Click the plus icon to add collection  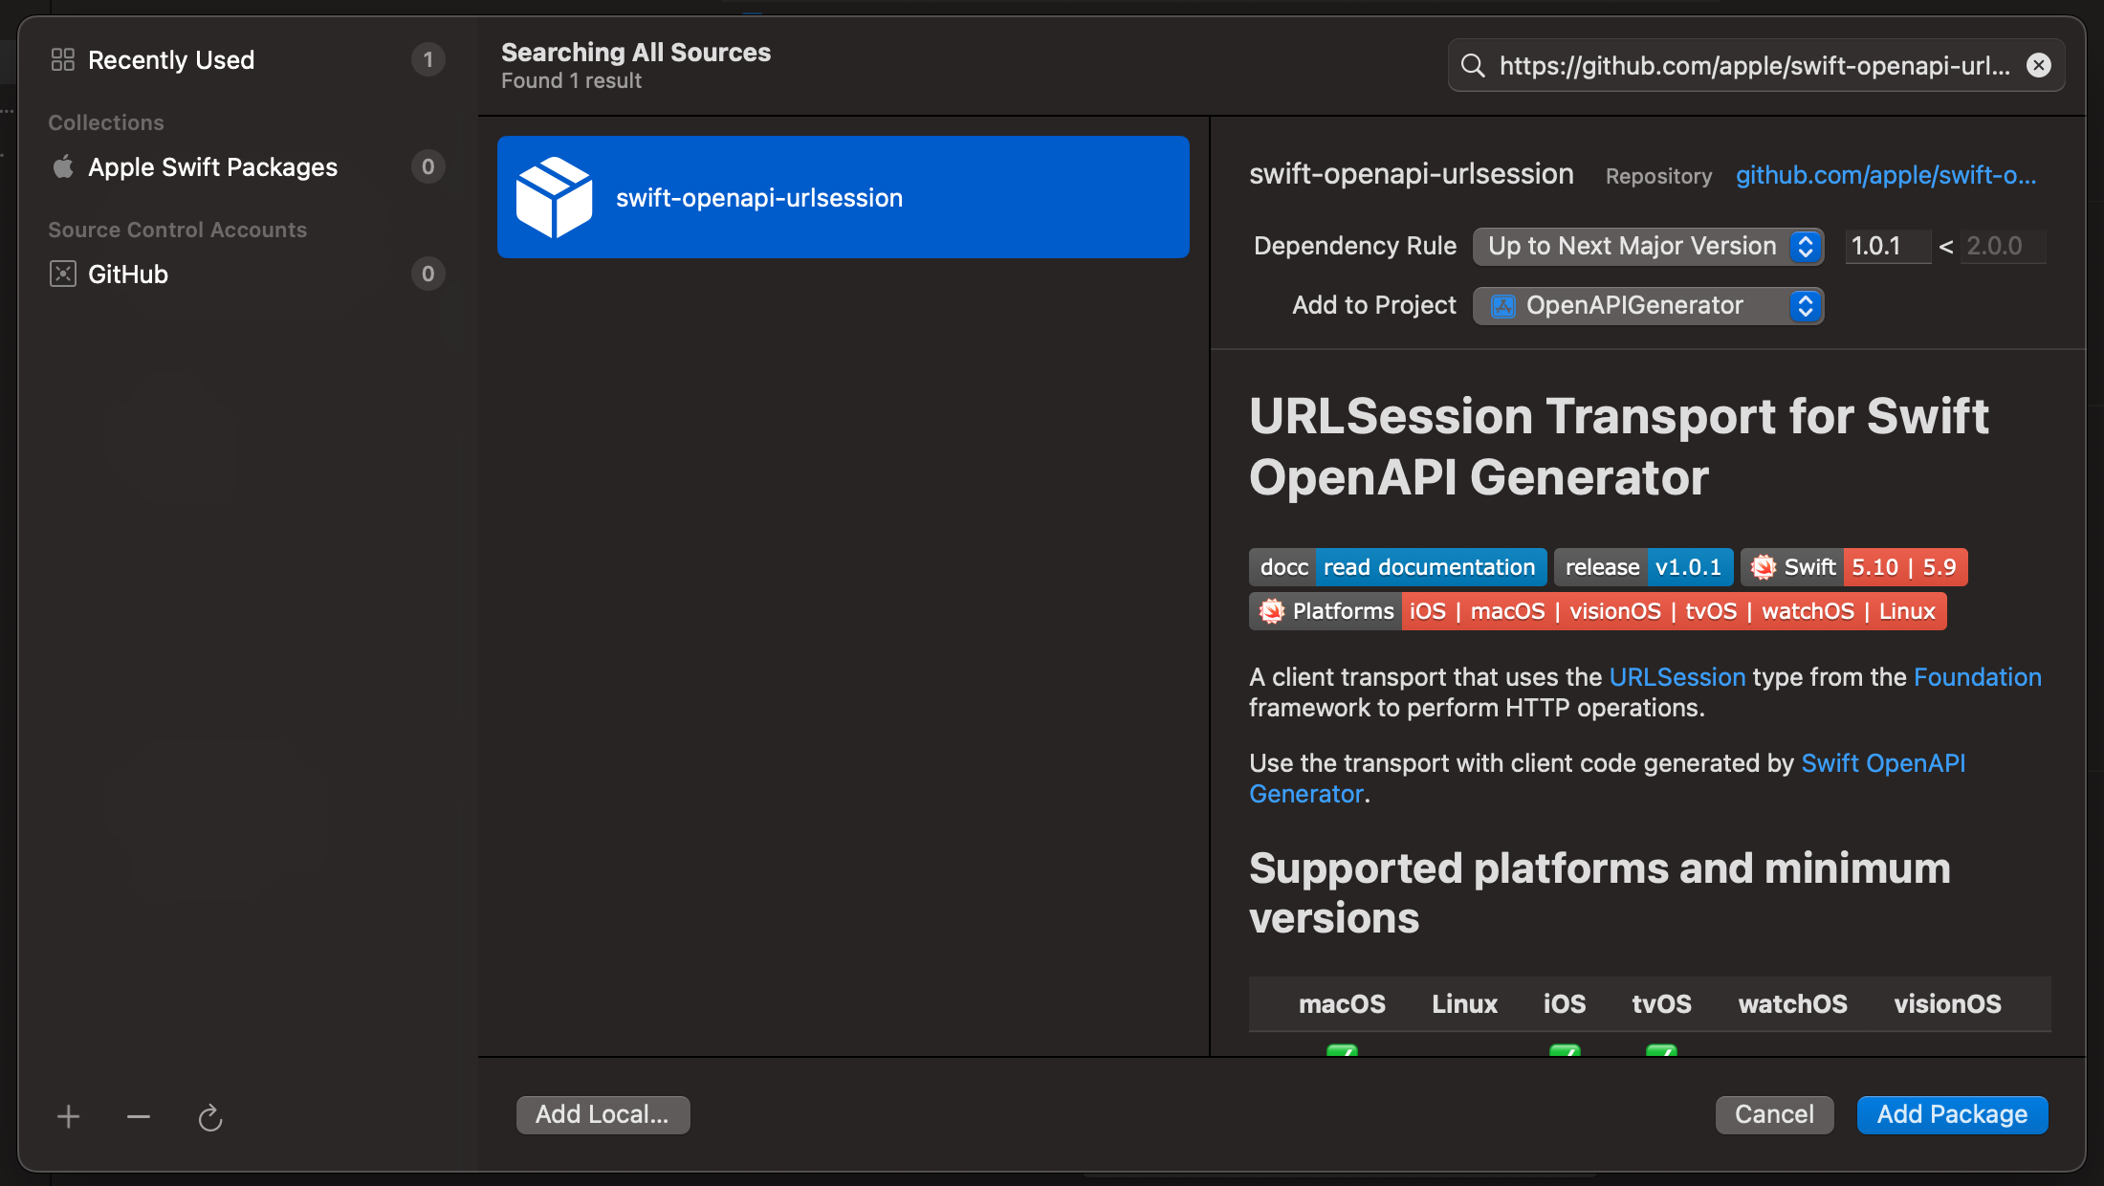tap(68, 1116)
